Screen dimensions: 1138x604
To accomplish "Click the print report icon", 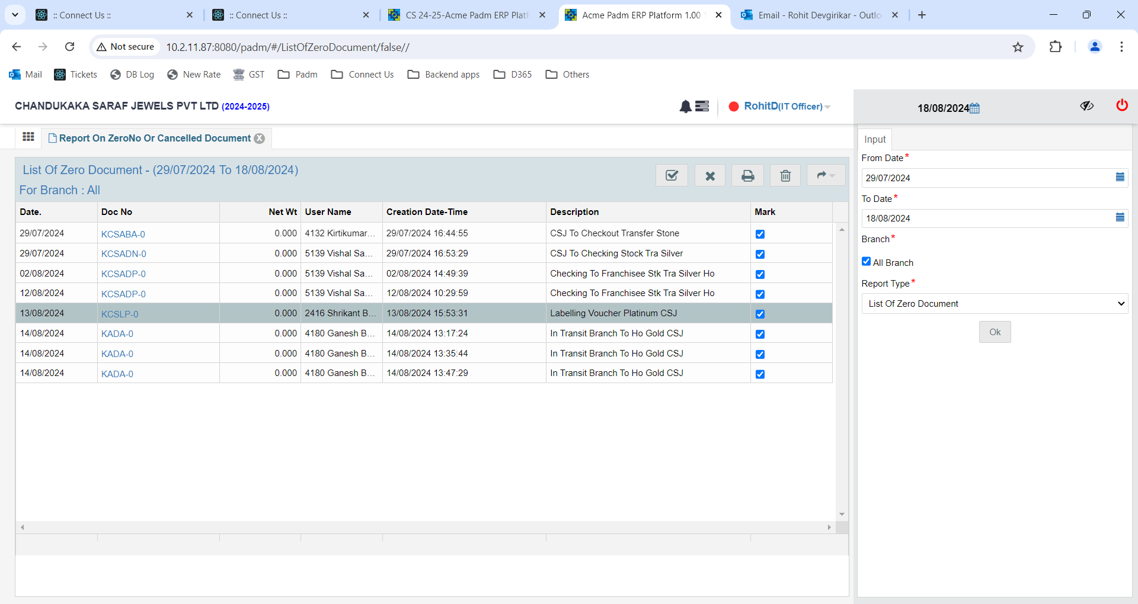I will [x=748, y=175].
